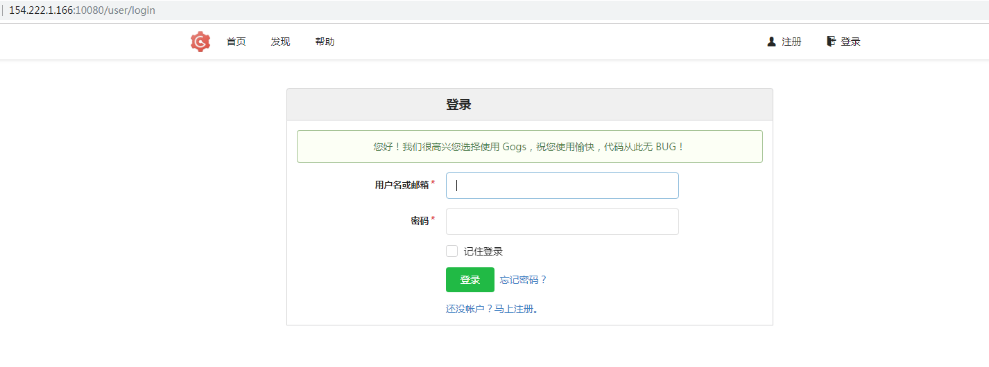Click the browser address bar URL

click(x=82, y=10)
